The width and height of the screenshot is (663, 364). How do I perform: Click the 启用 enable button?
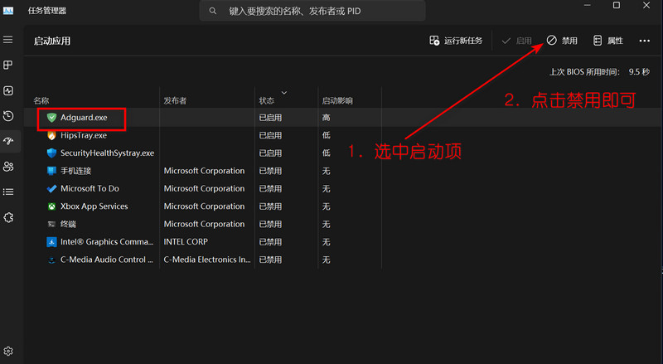[x=516, y=41]
